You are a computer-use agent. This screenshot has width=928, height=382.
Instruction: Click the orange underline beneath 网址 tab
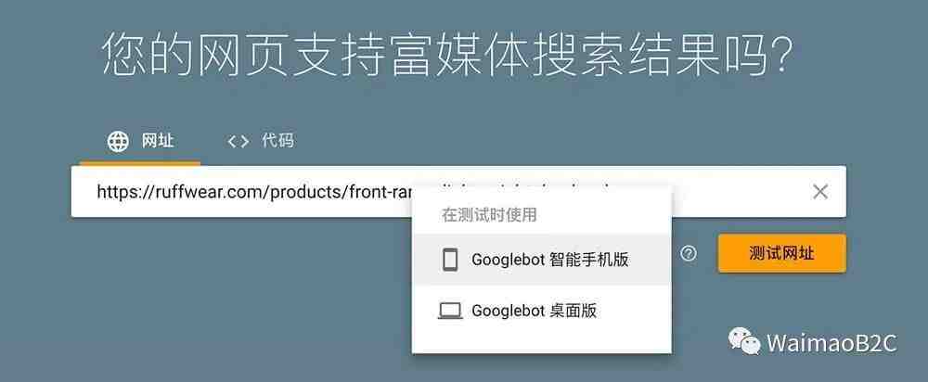coord(140,163)
